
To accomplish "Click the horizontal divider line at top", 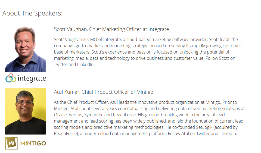I will tap(130, 3).
